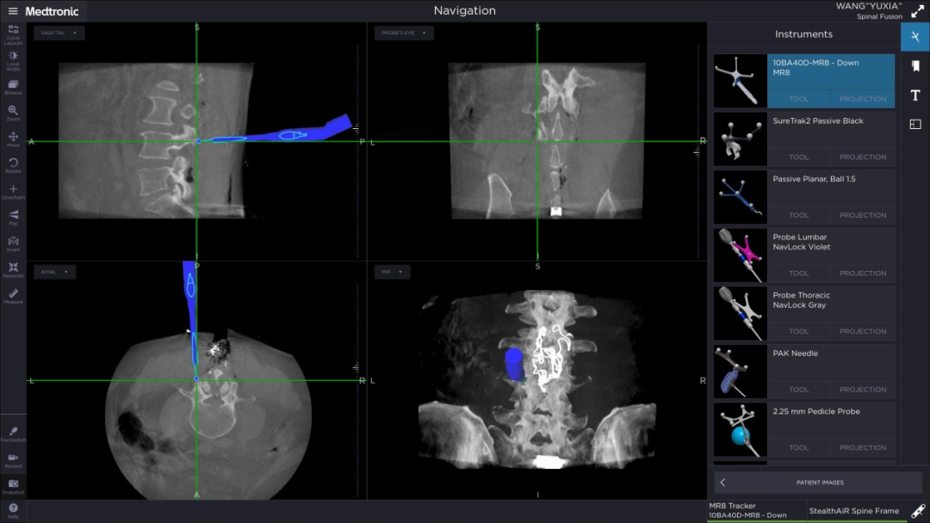Open Level Width adjustment tool
Image resolution: width=930 pixels, height=523 pixels.
click(x=13, y=60)
